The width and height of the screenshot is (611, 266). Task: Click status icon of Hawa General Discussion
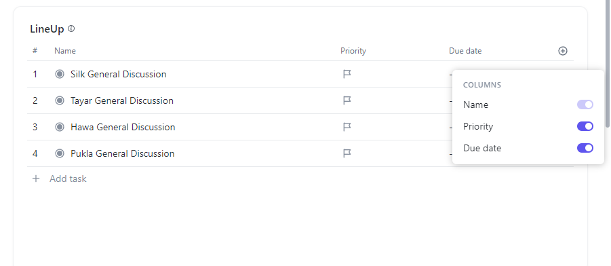60,127
